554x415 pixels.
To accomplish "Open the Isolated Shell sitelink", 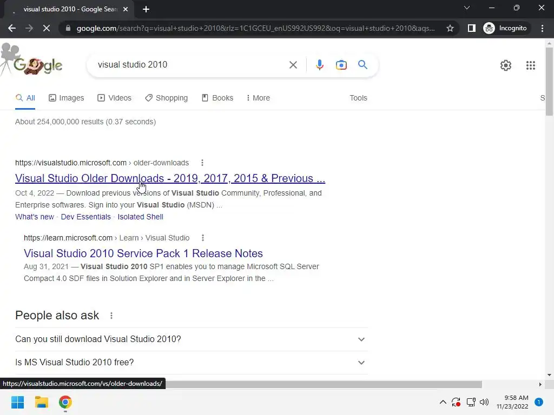I will pyautogui.click(x=140, y=217).
